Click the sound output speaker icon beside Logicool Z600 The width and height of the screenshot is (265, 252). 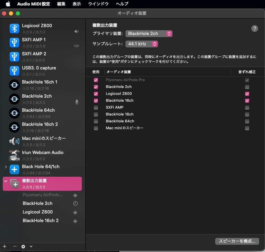pos(77,31)
